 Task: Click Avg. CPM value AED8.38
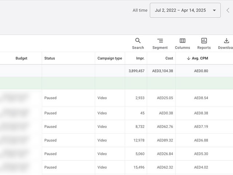click(201, 113)
